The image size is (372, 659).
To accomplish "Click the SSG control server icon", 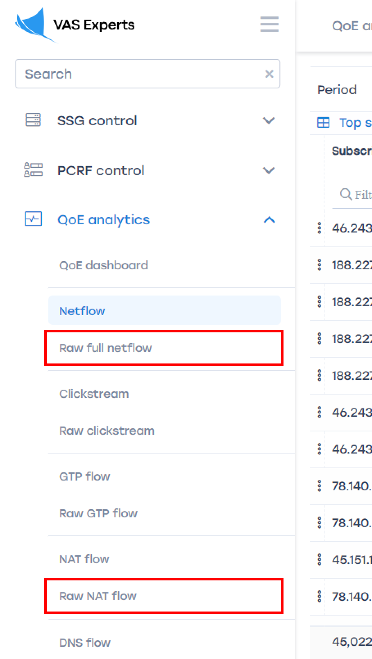I will 33,120.
